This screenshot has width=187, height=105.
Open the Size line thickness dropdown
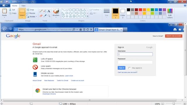click(x=106, y=13)
